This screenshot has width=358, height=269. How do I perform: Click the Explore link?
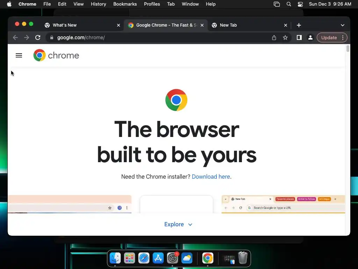click(x=174, y=225)
